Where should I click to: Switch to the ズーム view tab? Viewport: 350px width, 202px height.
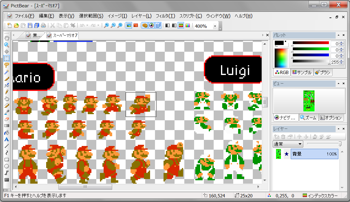click(x=308, y=118)
